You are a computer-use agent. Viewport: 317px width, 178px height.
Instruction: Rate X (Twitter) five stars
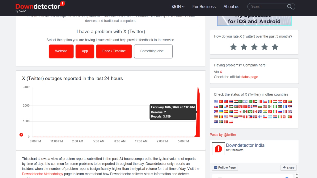[275, 47]
